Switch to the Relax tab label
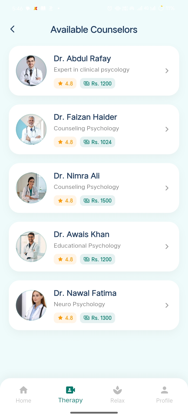Viewport: 188px width, 418px height. coord(118,400)
